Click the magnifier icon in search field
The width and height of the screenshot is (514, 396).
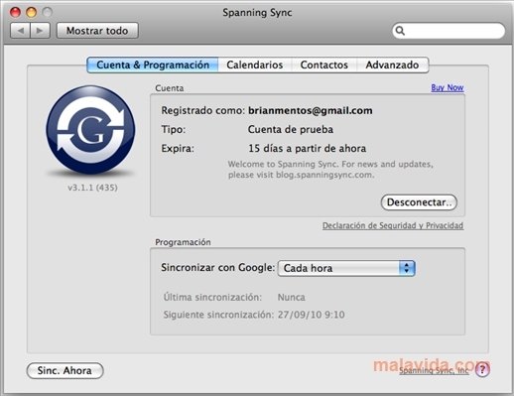coord(400,31)
